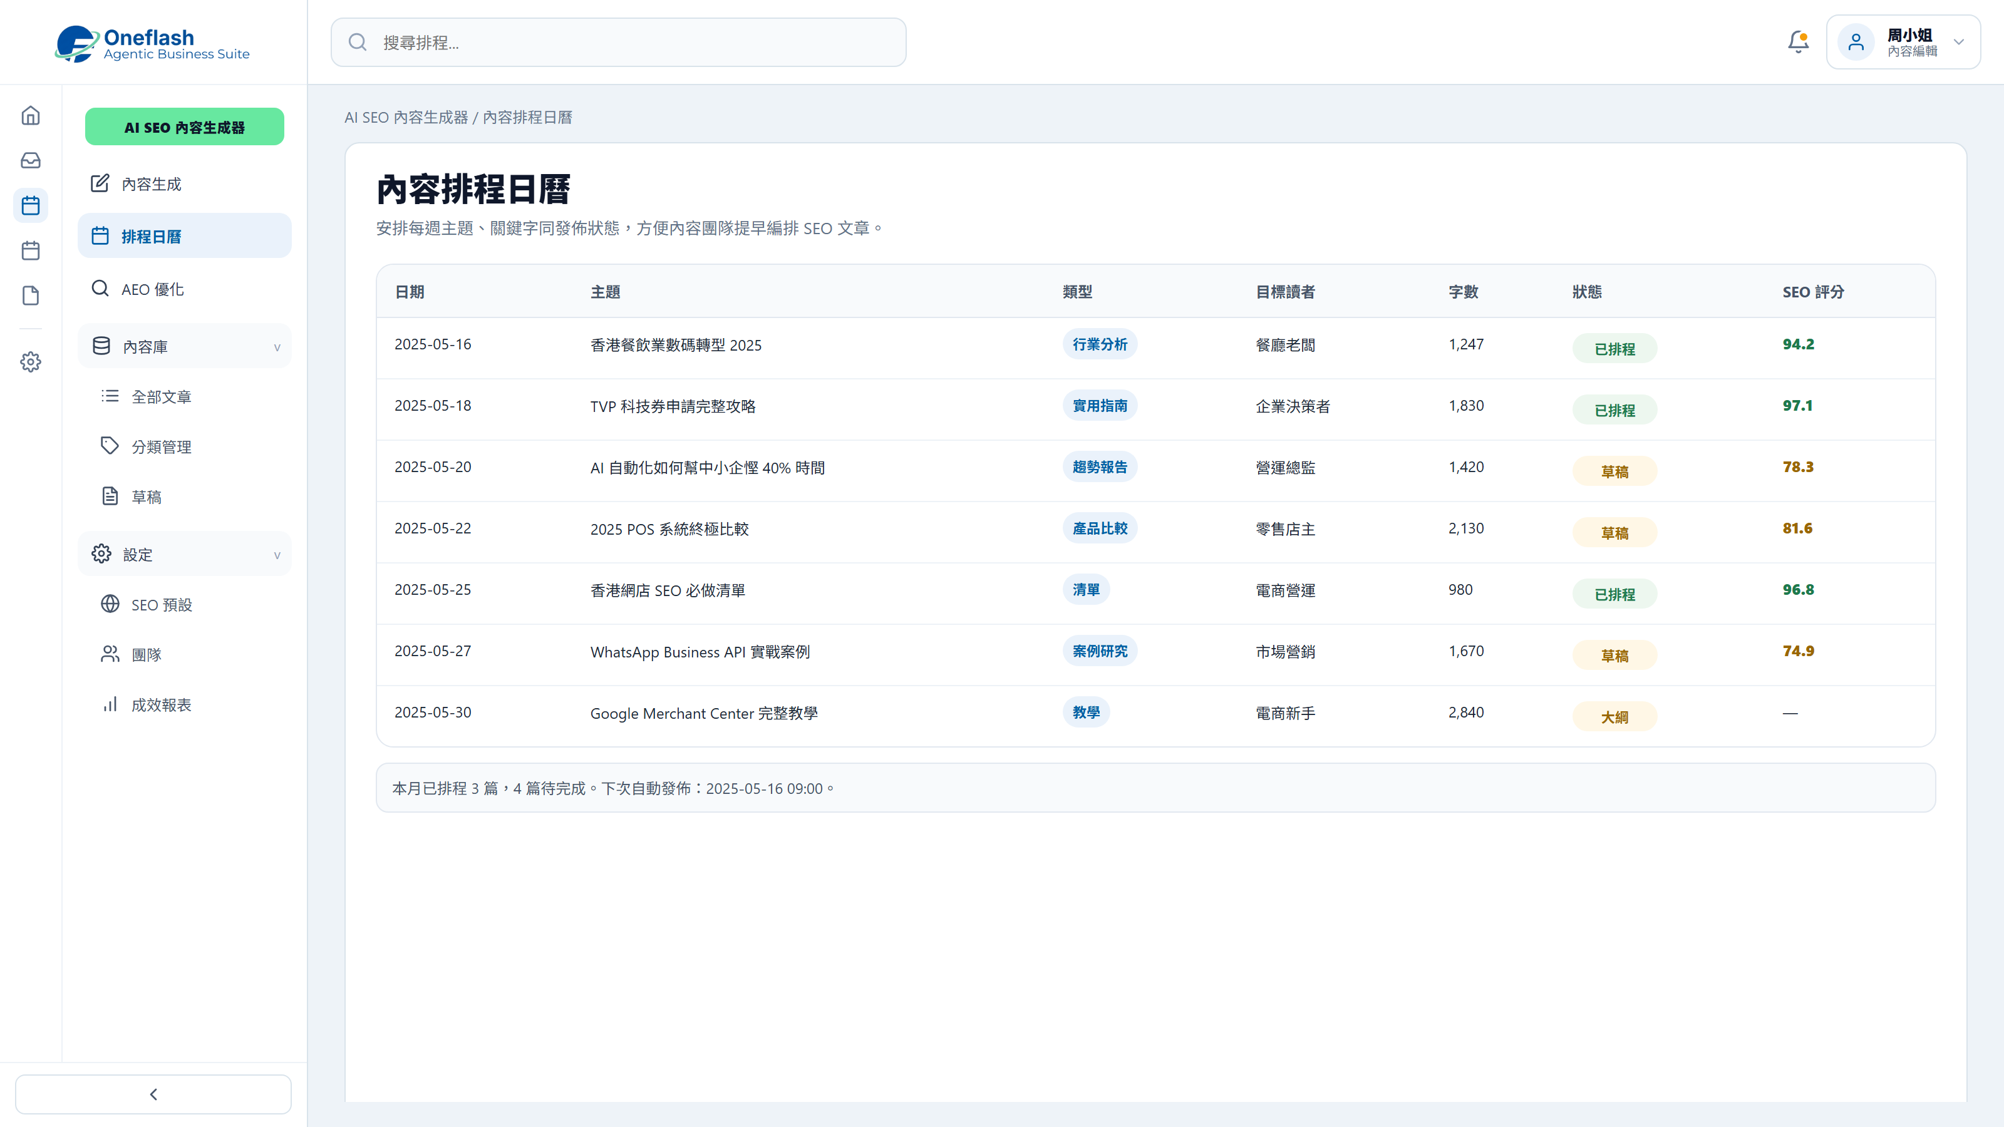Open topic Google Merchant Center 完整教學

[x=704, y=713]
